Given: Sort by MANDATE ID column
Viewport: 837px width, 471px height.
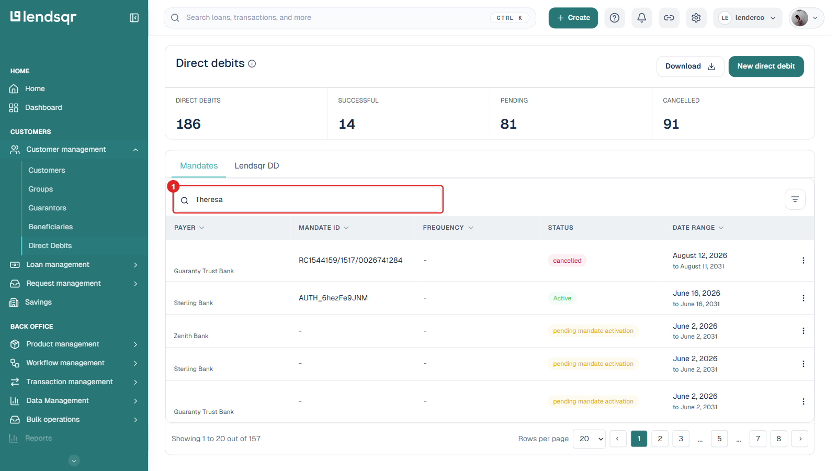Looking at the screenshot, I should tap(323, 228).
